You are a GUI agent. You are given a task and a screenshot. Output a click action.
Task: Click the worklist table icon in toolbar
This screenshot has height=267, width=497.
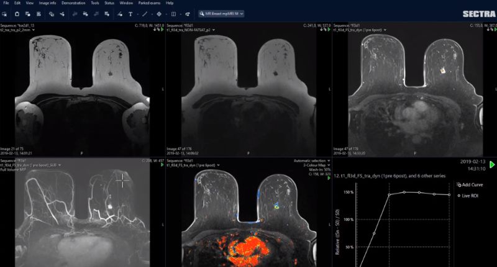(39, 14)
